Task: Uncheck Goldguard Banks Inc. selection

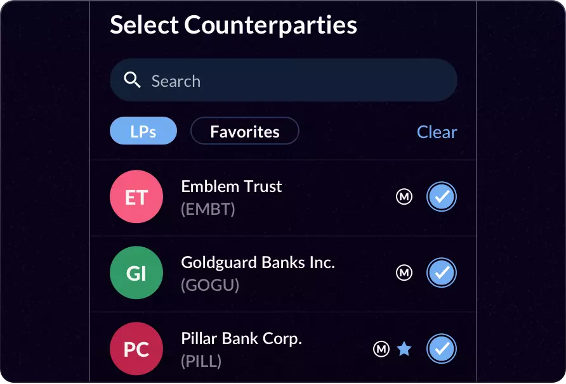Action: click(442, 272)
